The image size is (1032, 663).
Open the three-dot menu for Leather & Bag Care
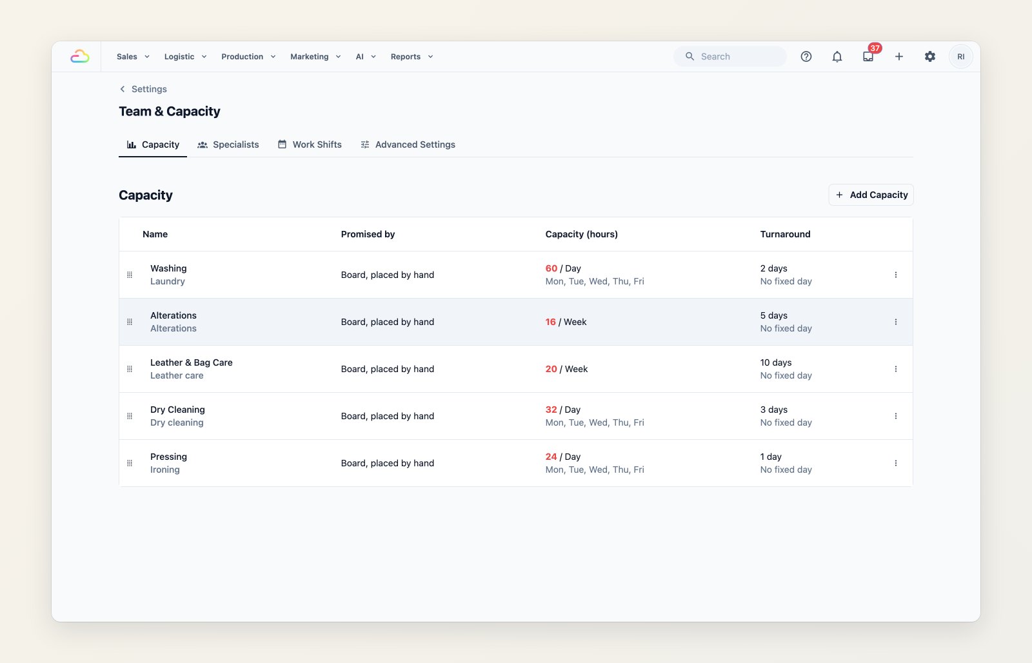tap(896, 369)
